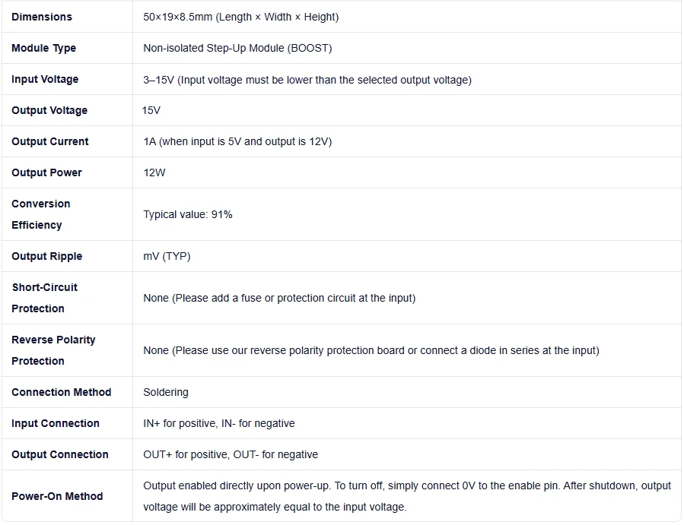
Task: Select the 15V output voltage value
Action: (151, 110)
